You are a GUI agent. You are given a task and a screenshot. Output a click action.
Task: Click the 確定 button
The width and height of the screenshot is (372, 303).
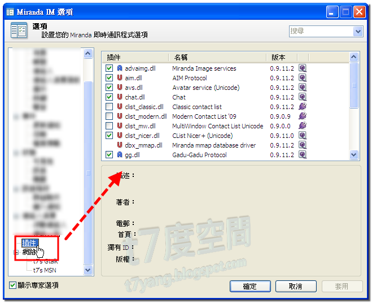click(250, 287)
